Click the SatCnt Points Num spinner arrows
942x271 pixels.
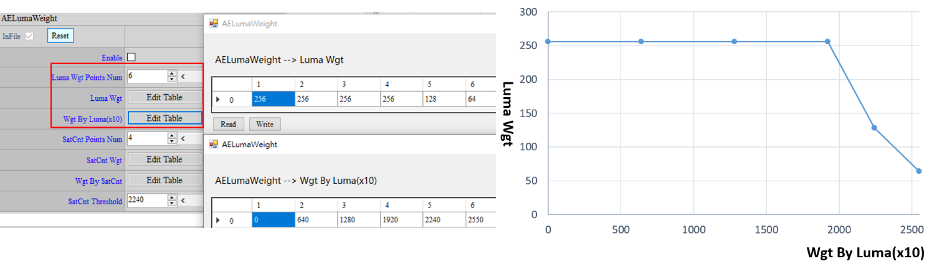pyautogui.click(x=172, y=138)
